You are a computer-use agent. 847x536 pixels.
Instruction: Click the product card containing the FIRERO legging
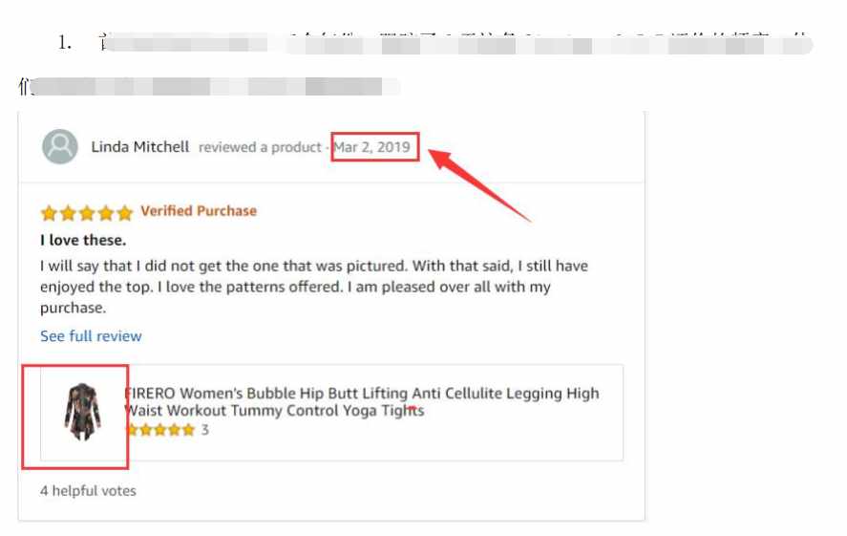coord(331,413)
